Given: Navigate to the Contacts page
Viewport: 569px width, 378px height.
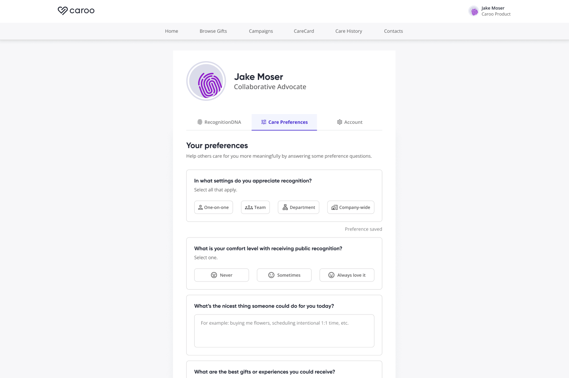Looking at the screenshot, I should coord(394,31).
